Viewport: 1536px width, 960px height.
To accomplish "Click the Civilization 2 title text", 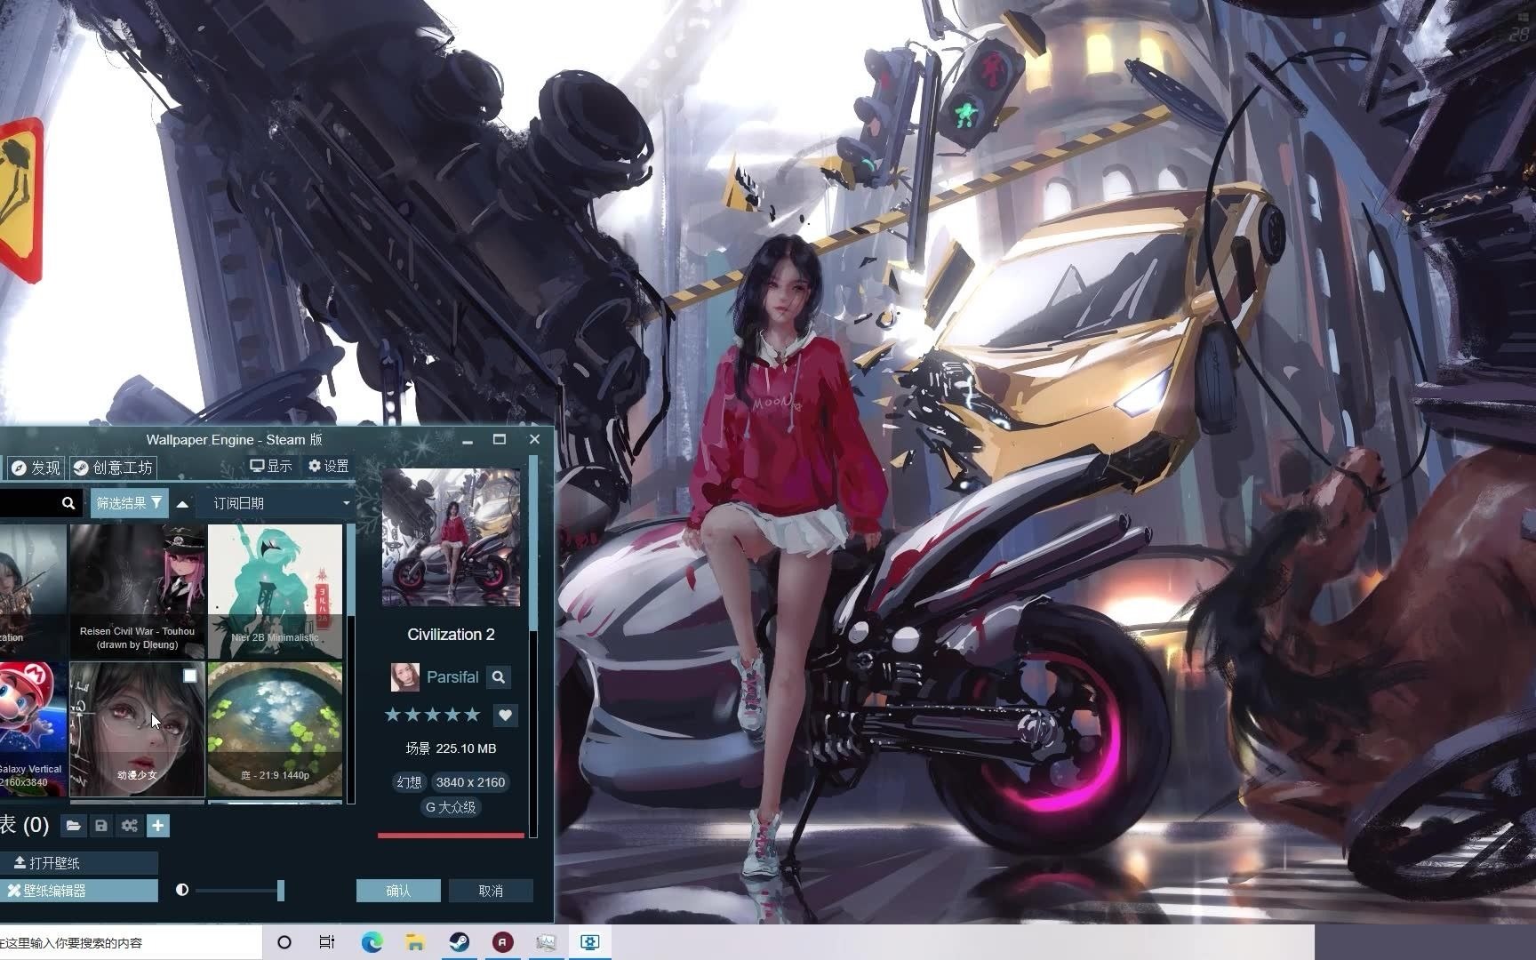I will (451, 635).
